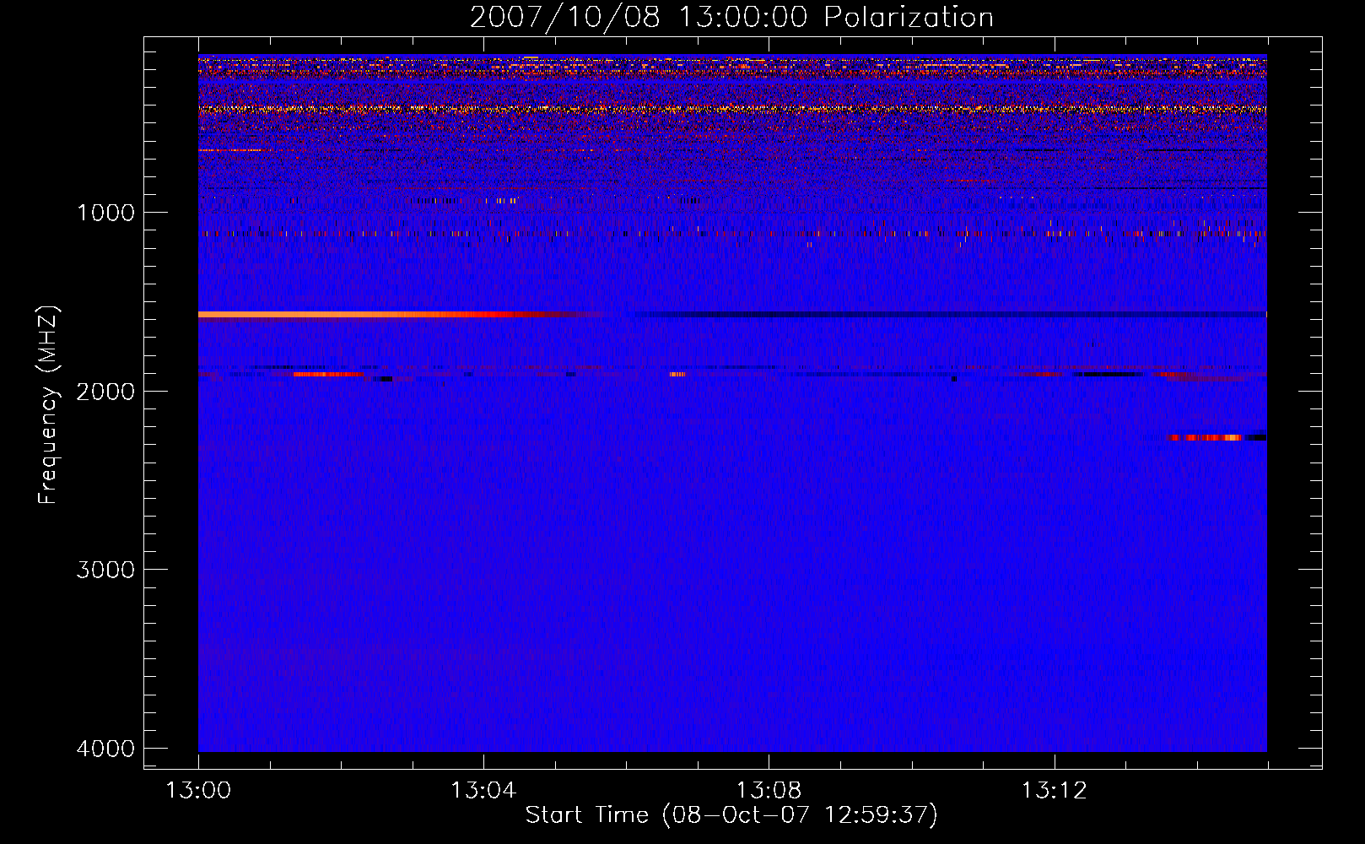Click the 4000 frequency tick label
Image resolution: width=1365 pixels, height=844 pixels.
pyautogui.click(x=105, y=749)
